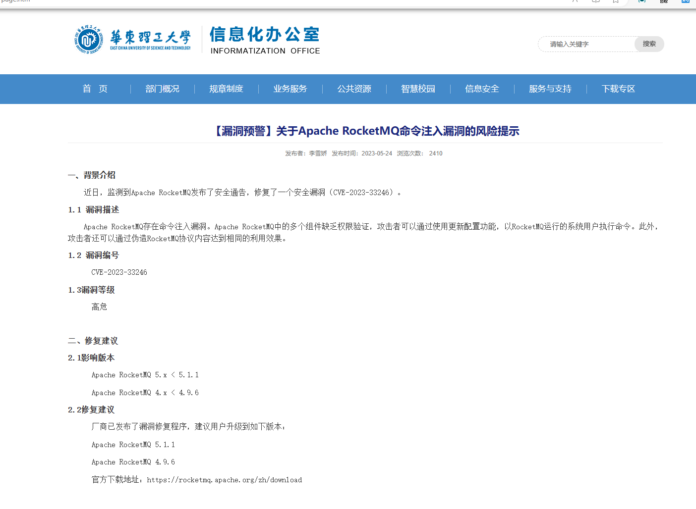Focus the 请输入关键字 search field

(587, 44)
